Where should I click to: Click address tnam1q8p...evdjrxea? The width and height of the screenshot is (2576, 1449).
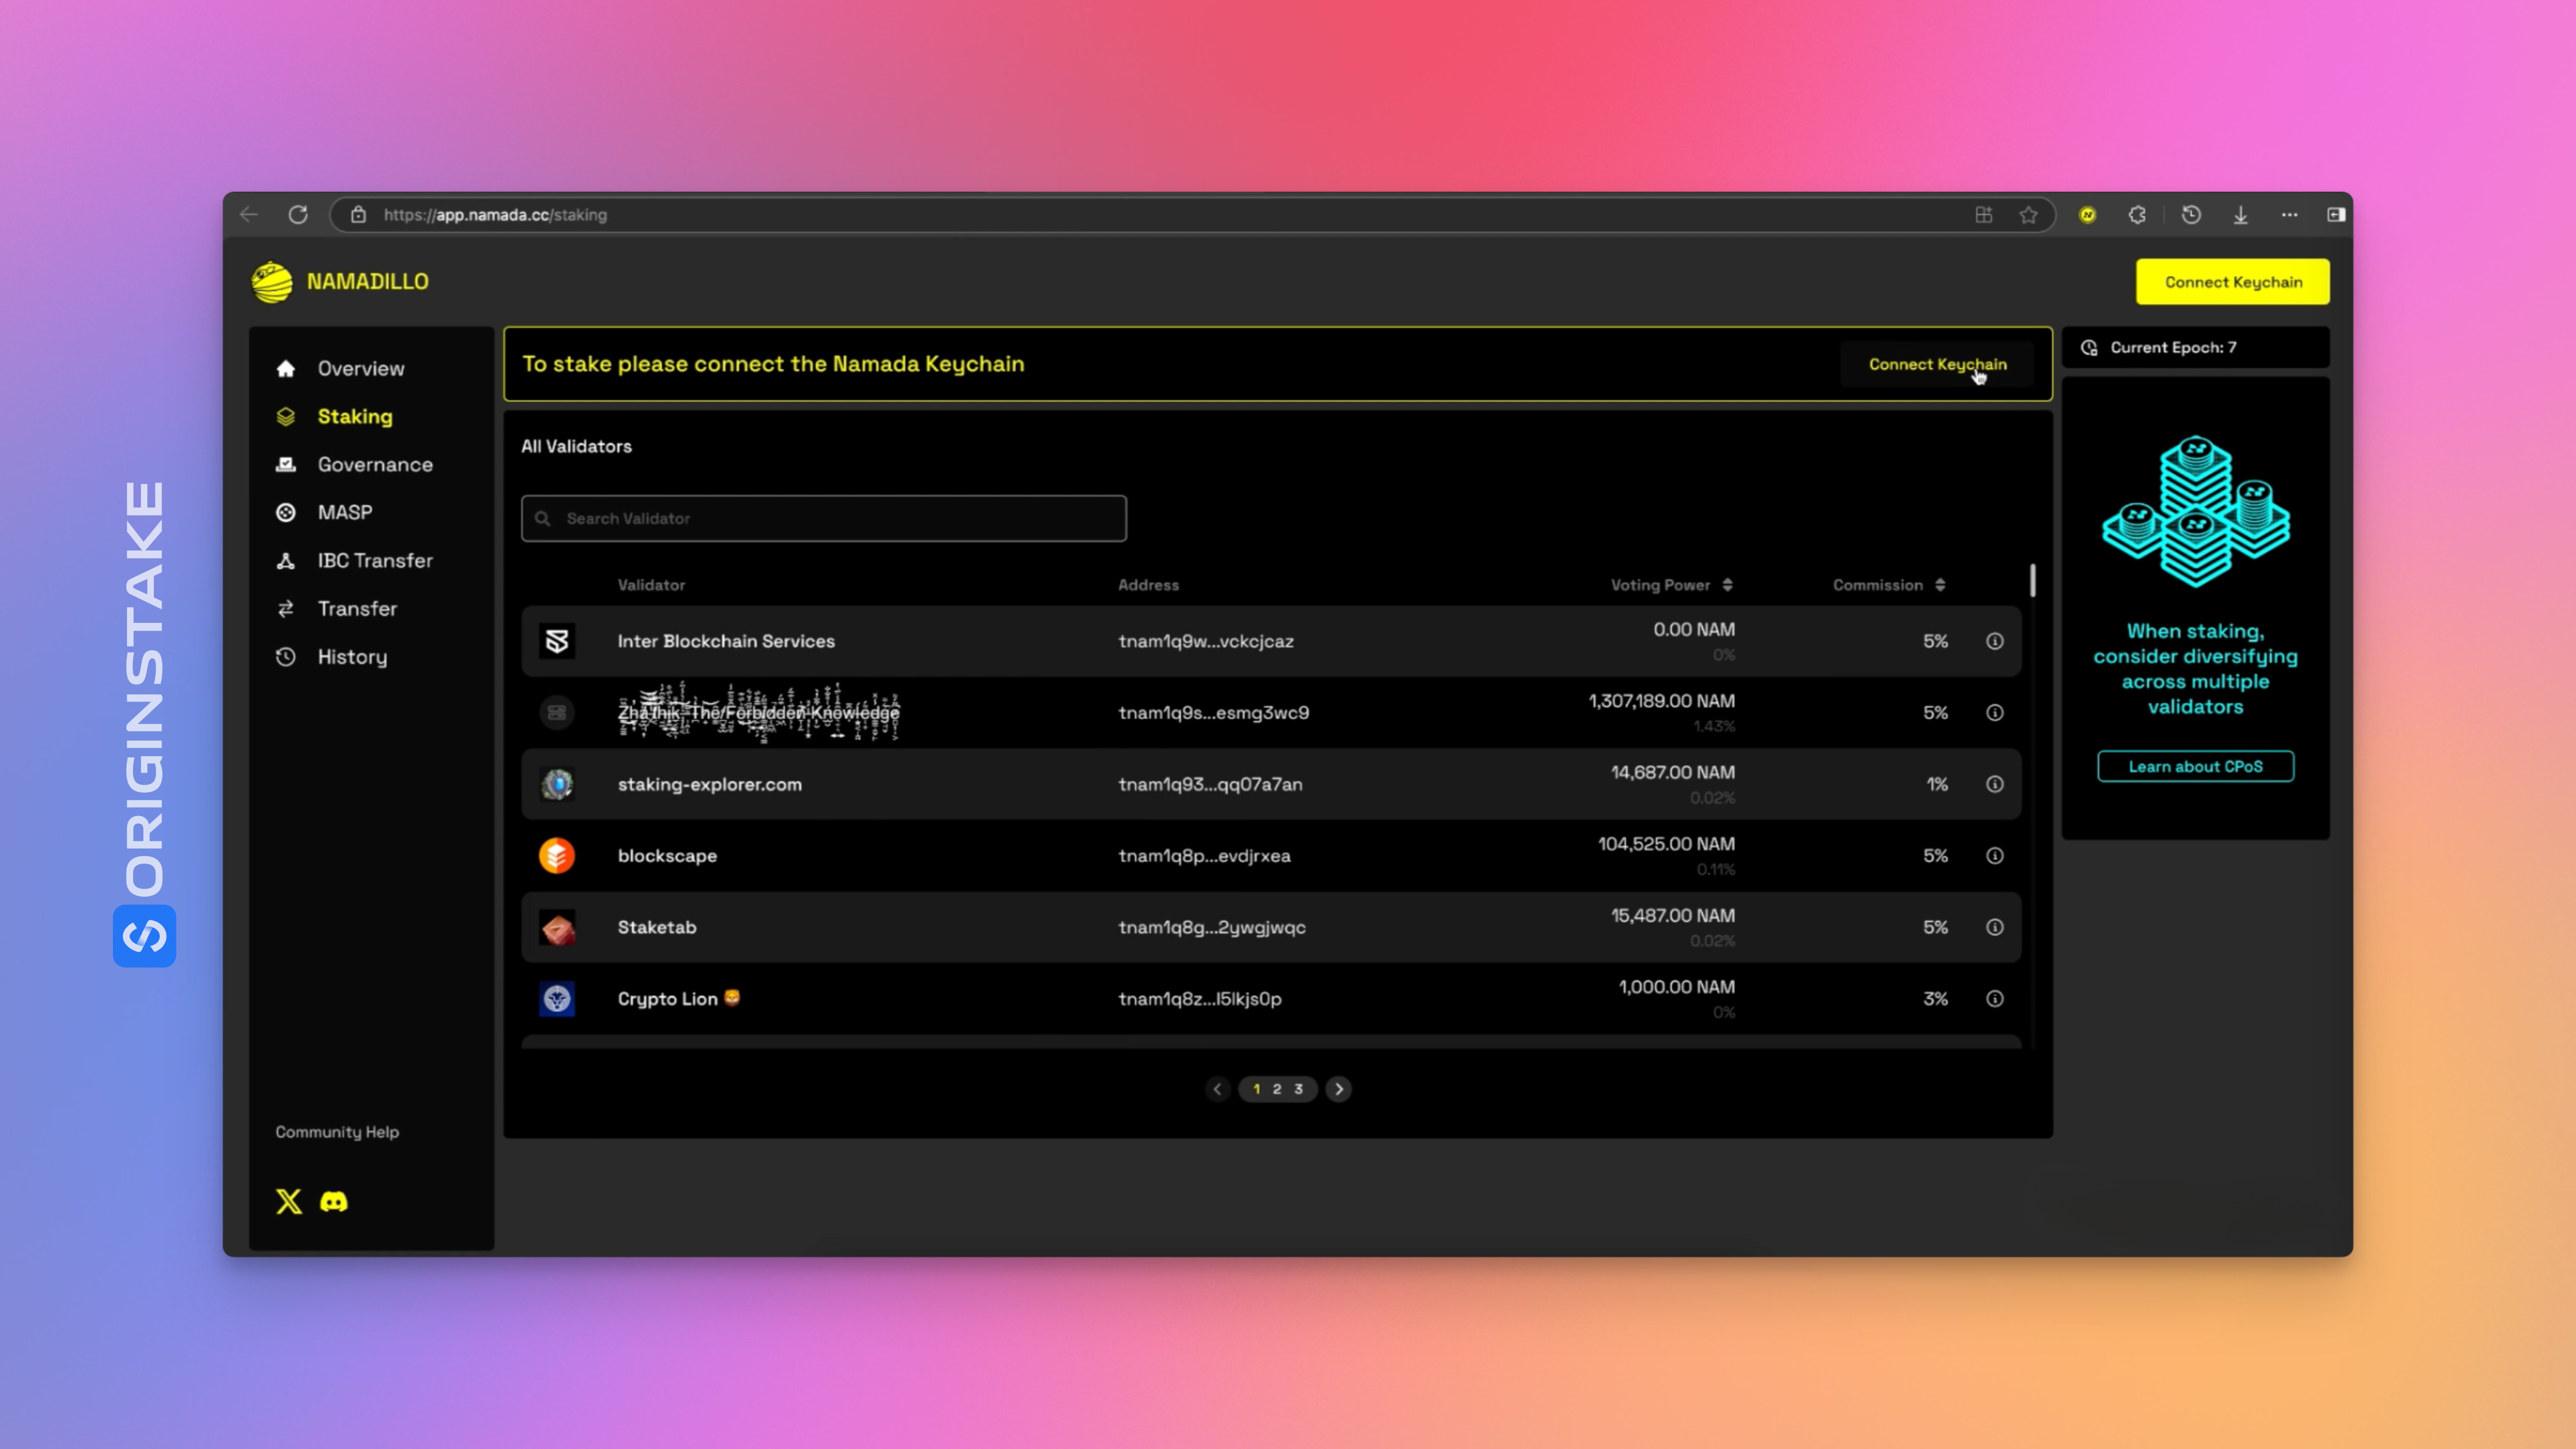pyautogui.click(x=1204, y=856)
